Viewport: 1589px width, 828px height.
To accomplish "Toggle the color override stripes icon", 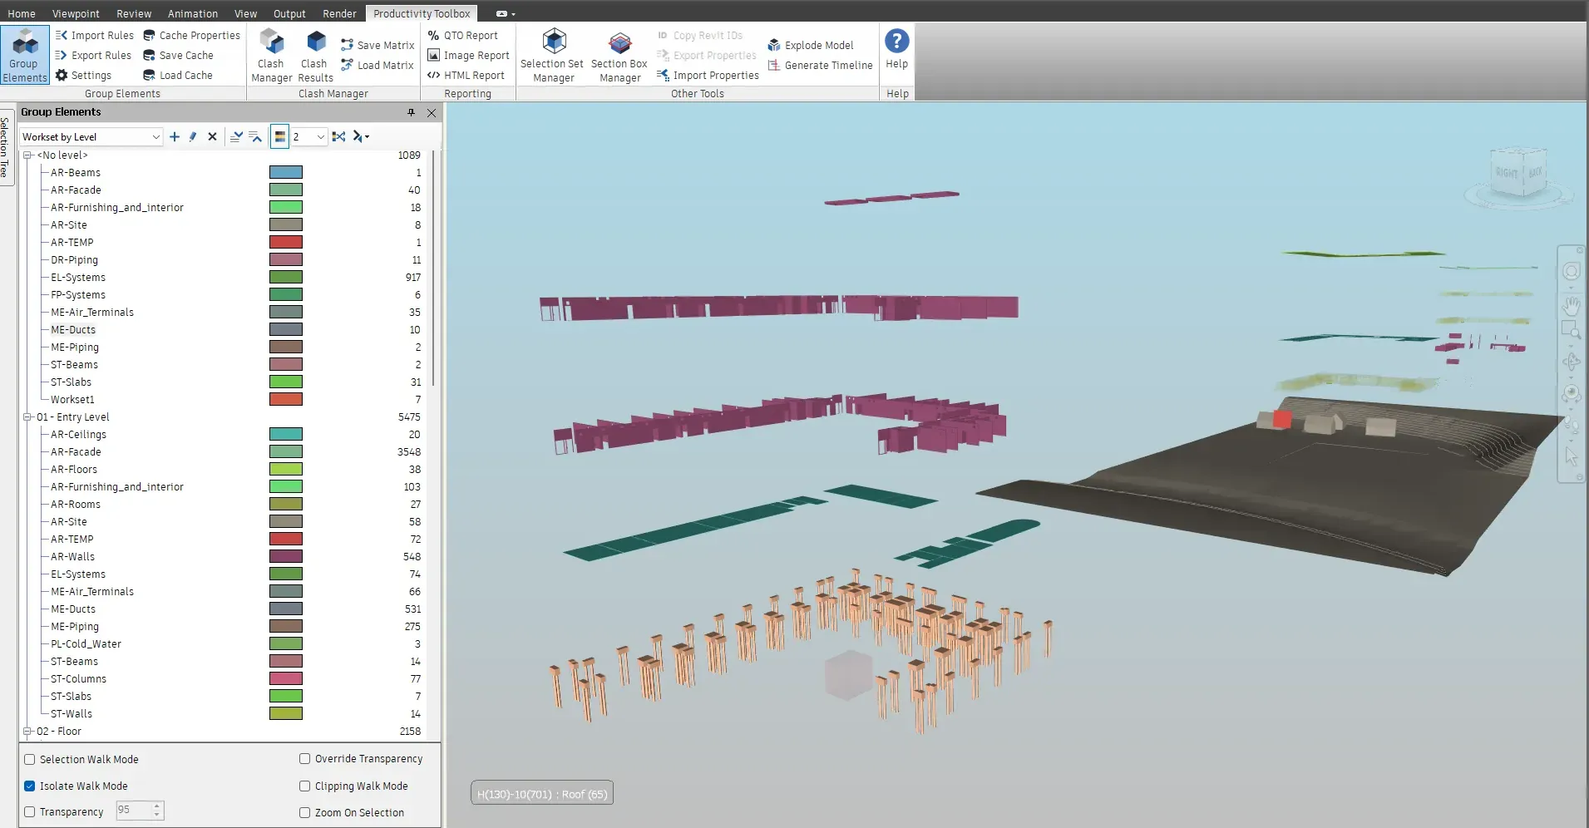I will (x=280, y=136).
